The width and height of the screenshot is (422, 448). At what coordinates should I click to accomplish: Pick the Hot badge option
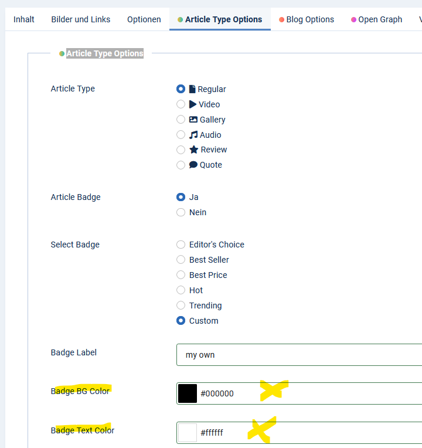pyautogui.click(x=181, y=290)
